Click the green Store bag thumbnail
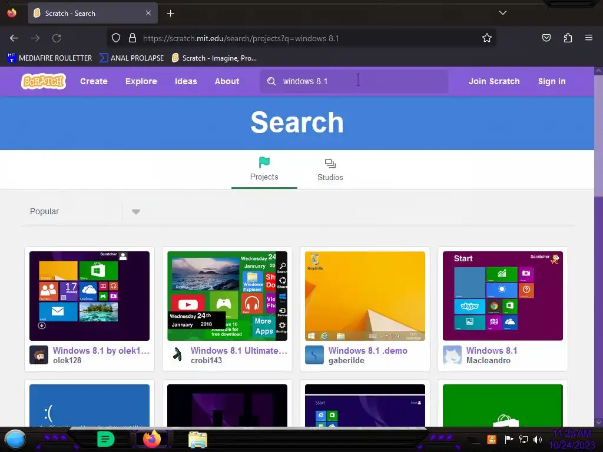This screenshot has width=603, height=452. 503,405
